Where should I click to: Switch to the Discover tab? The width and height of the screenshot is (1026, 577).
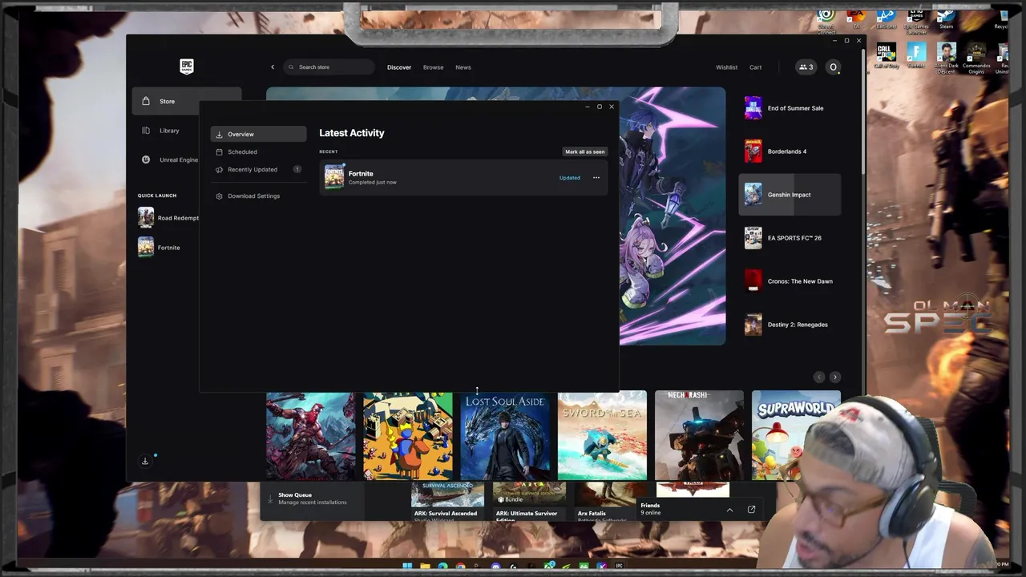(x=399, y=67)
